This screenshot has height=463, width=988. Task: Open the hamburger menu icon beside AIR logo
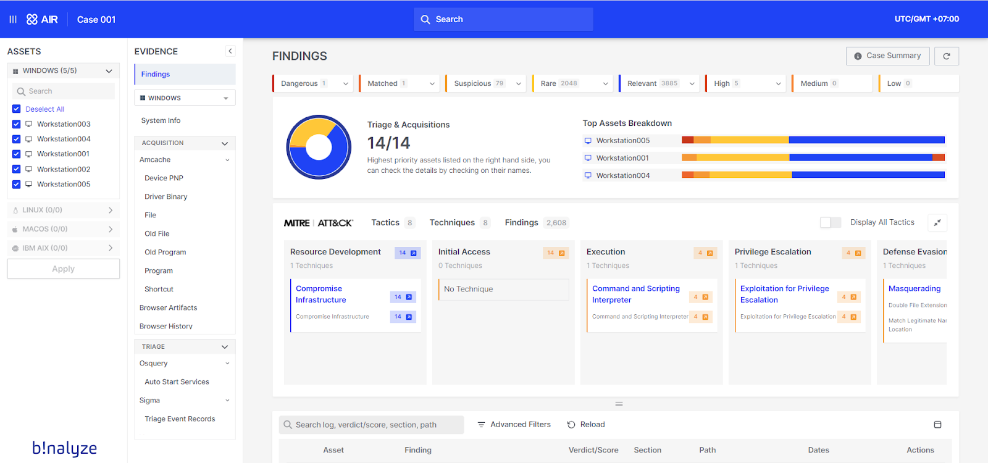point(13,19)
